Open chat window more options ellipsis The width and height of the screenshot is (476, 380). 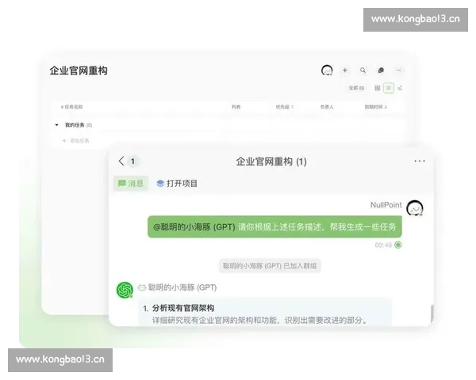pyautogui.click(x=420, y=161)
